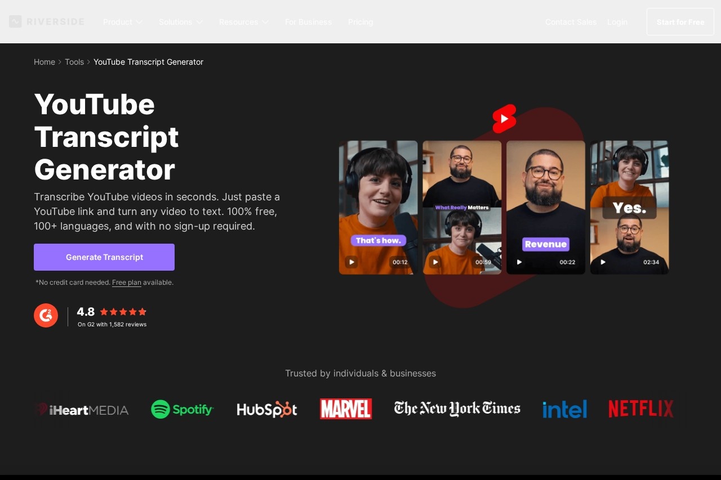
Task: Click the YouTube Shorts icon above the thumbnails
Action: point(504,119)
